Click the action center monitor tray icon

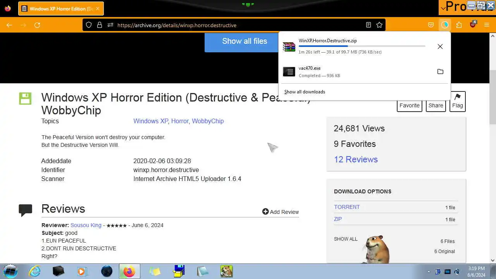[x=448, y=272]
